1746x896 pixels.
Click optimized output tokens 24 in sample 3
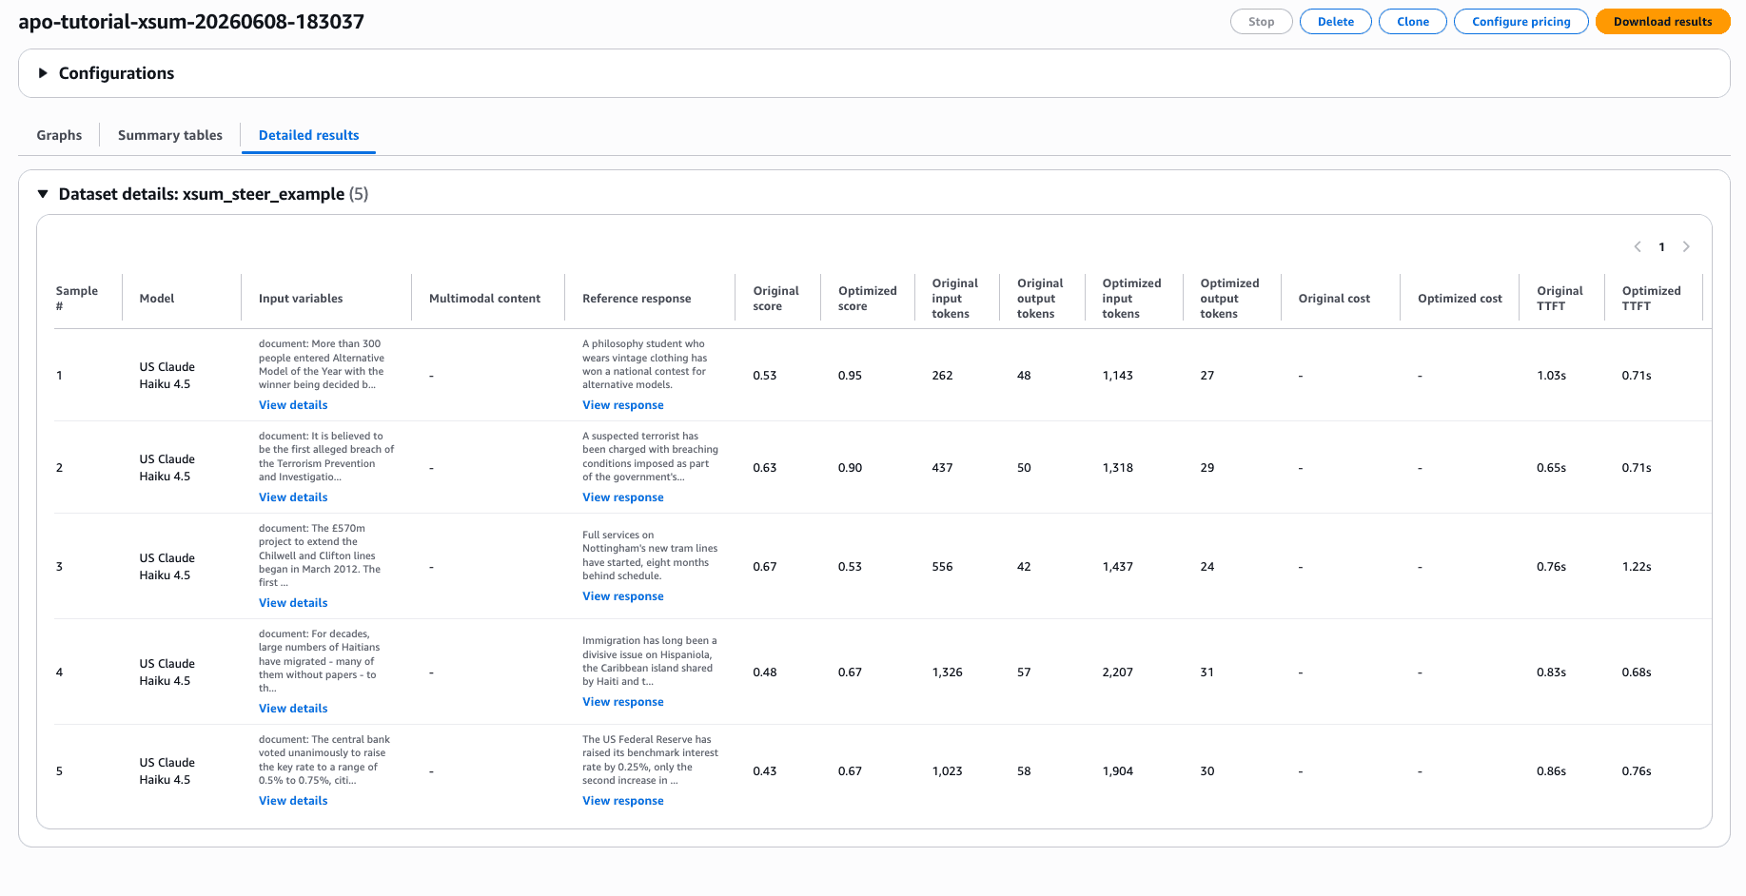[1207, 567]
